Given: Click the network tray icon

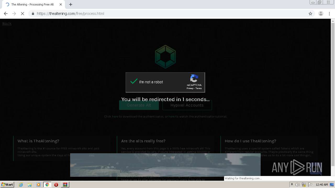Looking at the screenshot, I should [304, 185].
